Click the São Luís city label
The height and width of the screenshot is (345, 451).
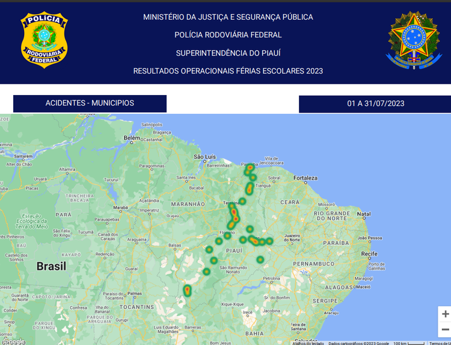tap(205, 157)
